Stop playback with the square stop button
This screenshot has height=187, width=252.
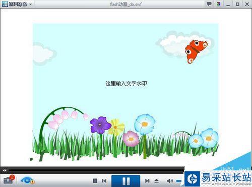95,181
